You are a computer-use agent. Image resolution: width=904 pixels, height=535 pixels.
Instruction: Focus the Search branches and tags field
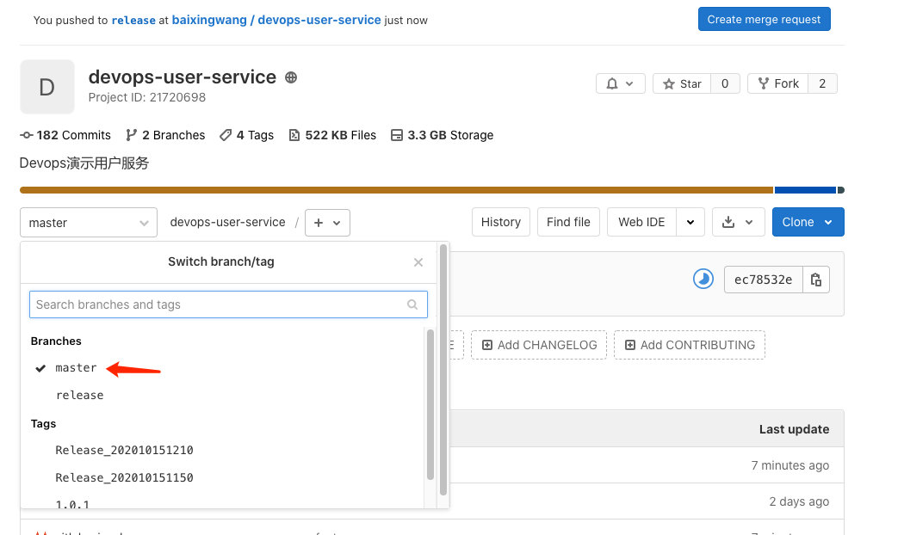click(228, 304)
